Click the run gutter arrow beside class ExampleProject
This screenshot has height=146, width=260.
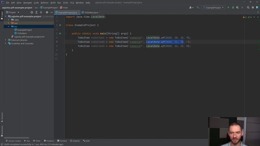pyautogui.click(x=60, y=25)
